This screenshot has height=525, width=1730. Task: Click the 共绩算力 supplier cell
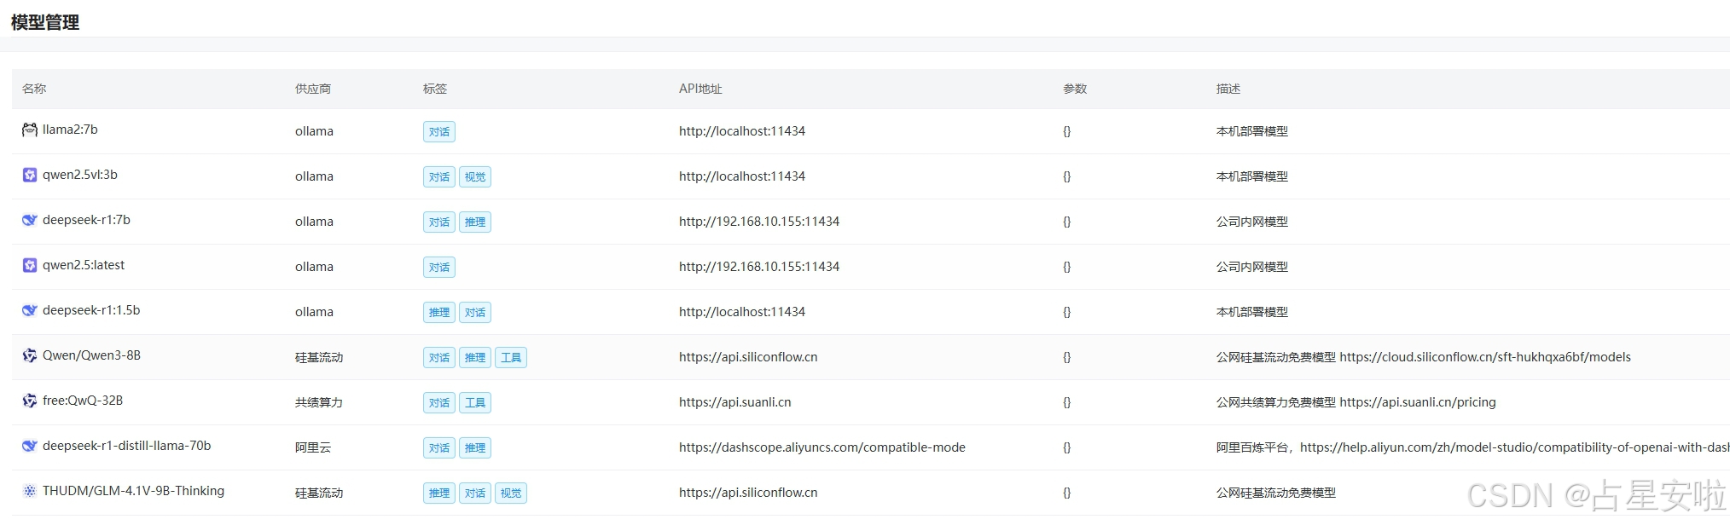319,402
